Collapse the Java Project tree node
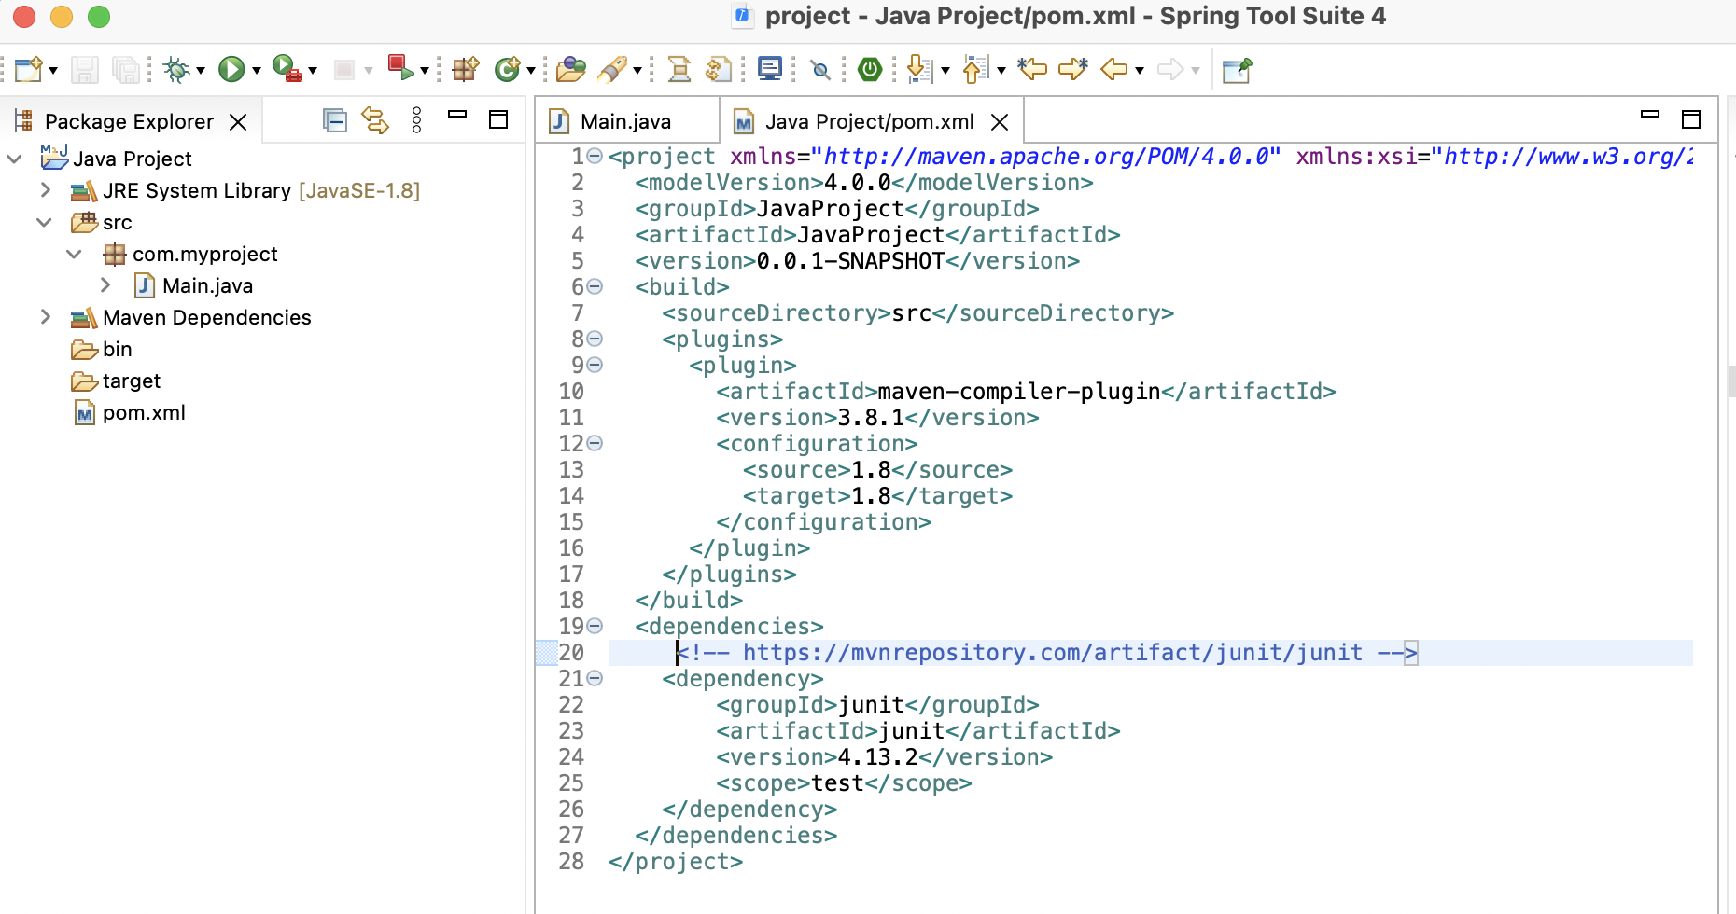 (14, 159)
